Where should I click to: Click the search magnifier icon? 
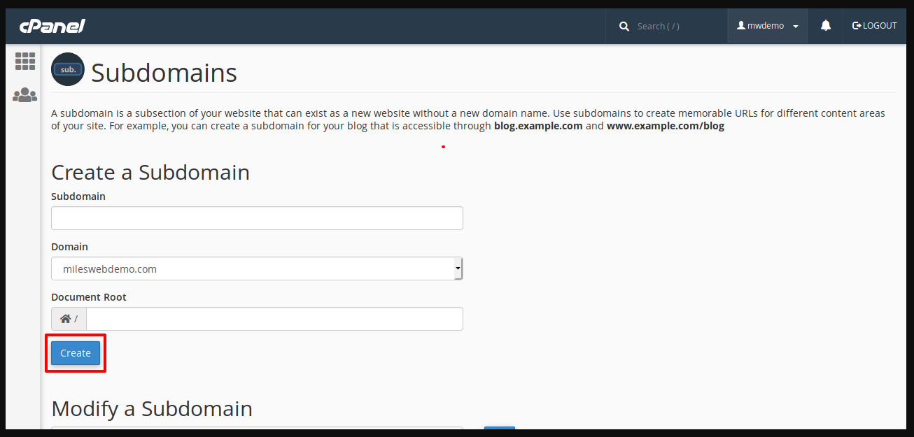[624, 26]
